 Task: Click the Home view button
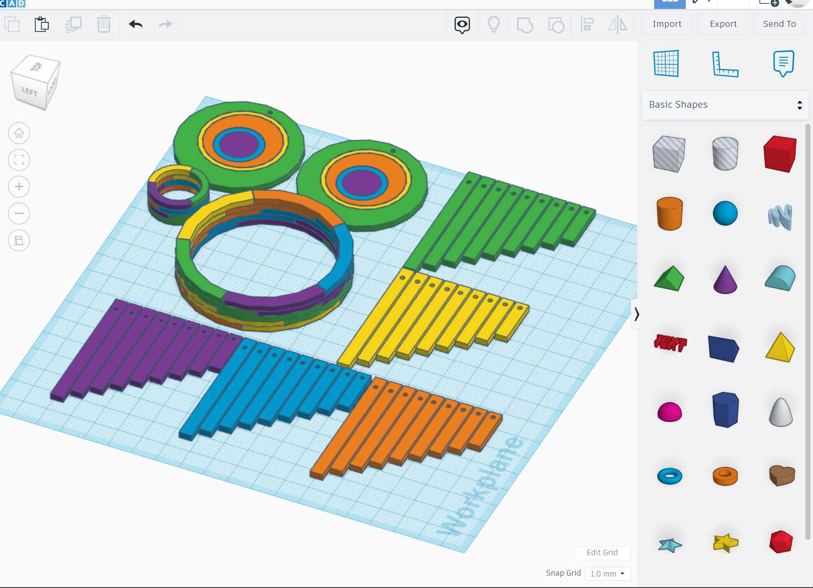click(x=19, y=133)
